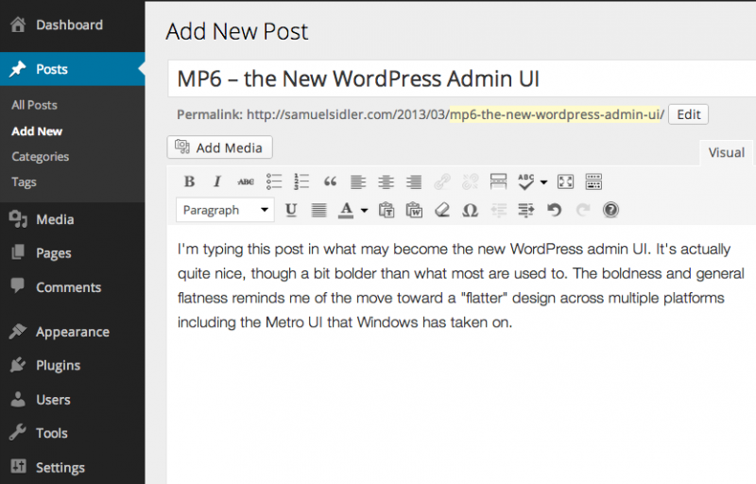The image size is (756, 484).
Task: Remove formatting with the eraser icon
Action: tap(442, 210)
